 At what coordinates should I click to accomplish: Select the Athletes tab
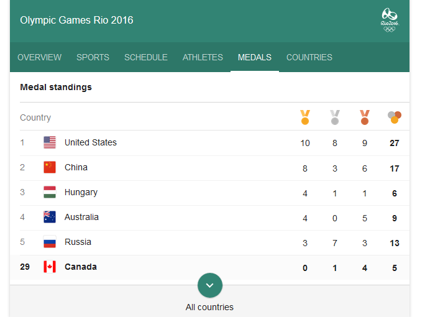point(203,57)
